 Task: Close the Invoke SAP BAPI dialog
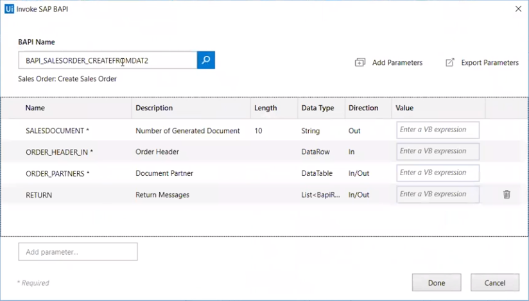(518, 8)
